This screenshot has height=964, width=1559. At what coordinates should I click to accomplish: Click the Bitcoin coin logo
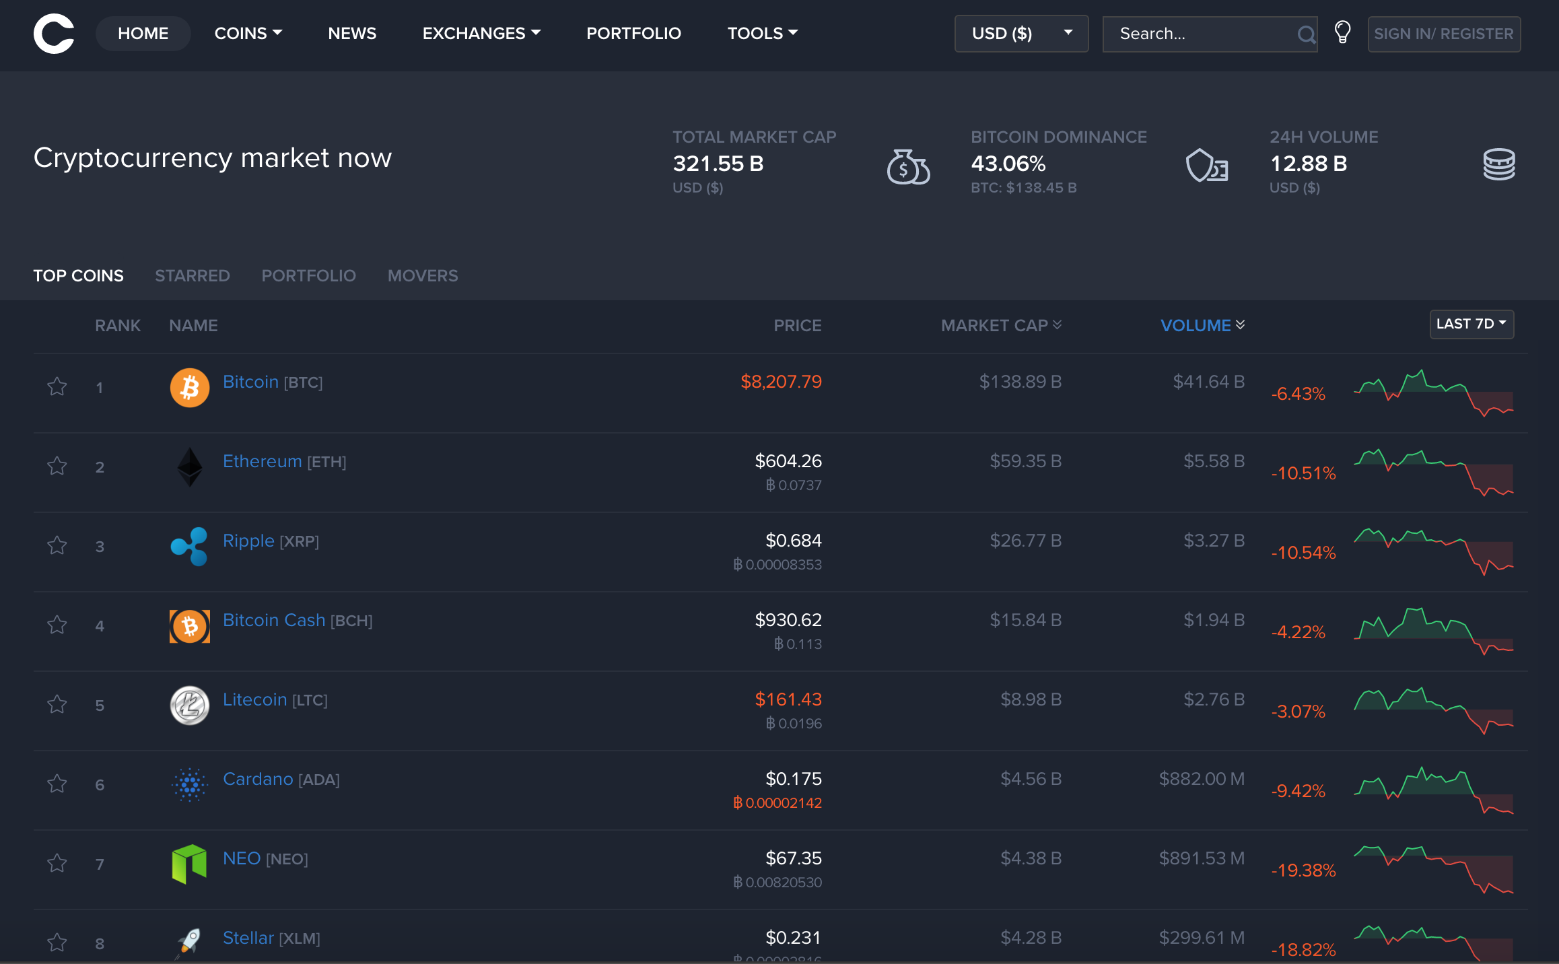(189, 387)
